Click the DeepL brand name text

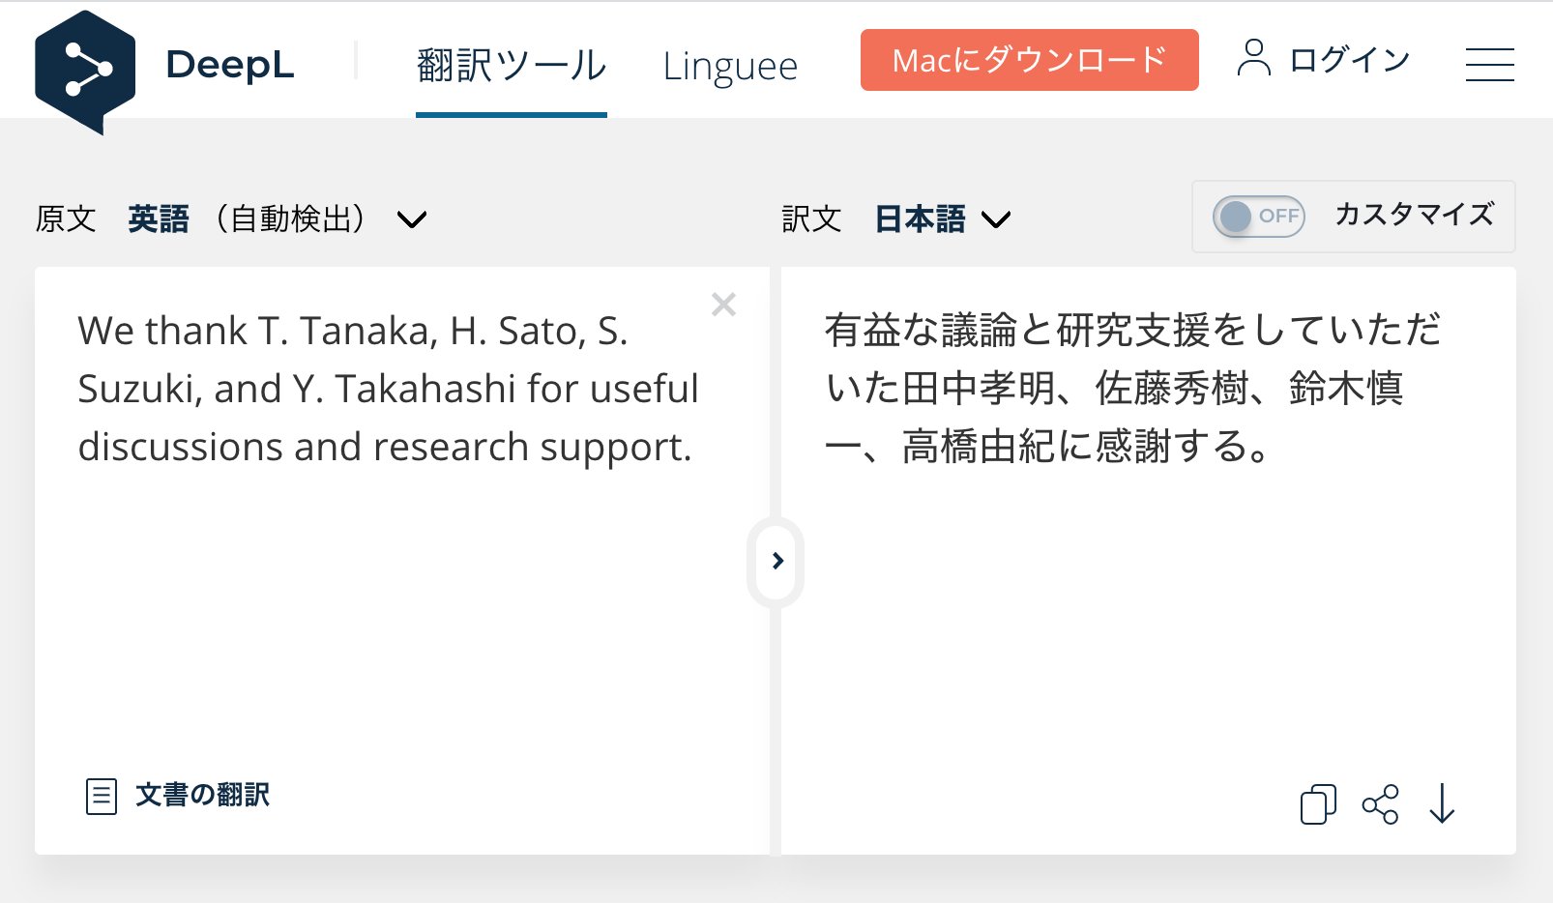pyautogui.click(x=230, y=65)
